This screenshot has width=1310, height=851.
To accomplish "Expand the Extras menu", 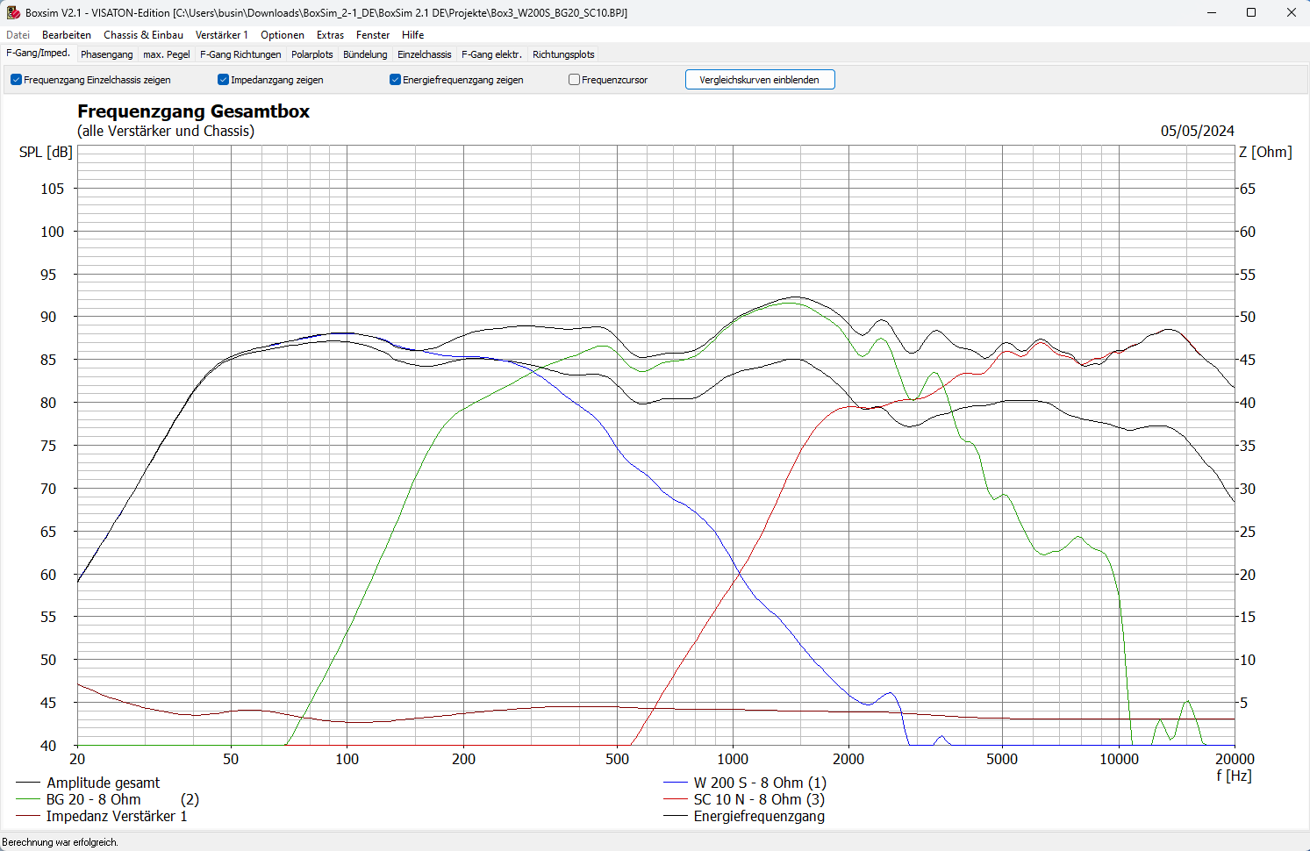I will point(330,35).
